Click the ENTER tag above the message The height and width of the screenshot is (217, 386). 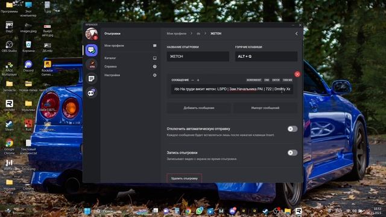tap(276, 80)
